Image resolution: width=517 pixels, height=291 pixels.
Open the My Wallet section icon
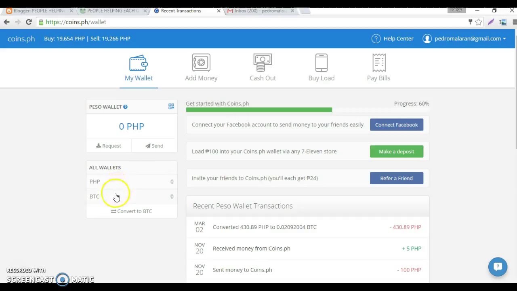tap(139, 63)
